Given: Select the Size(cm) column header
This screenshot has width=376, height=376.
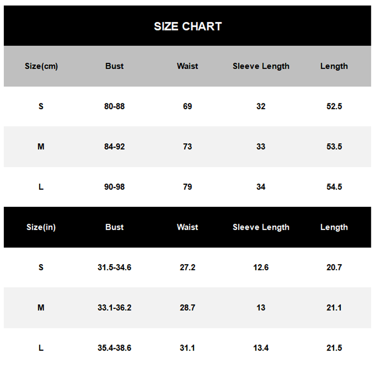Looking at the screenshot, I should tap(41, 66).
